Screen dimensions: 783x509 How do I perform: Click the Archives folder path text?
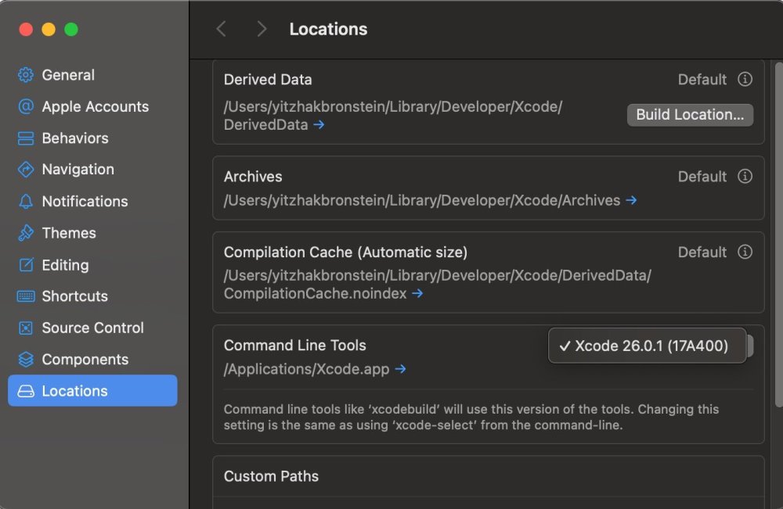click(x=422, y=200)
